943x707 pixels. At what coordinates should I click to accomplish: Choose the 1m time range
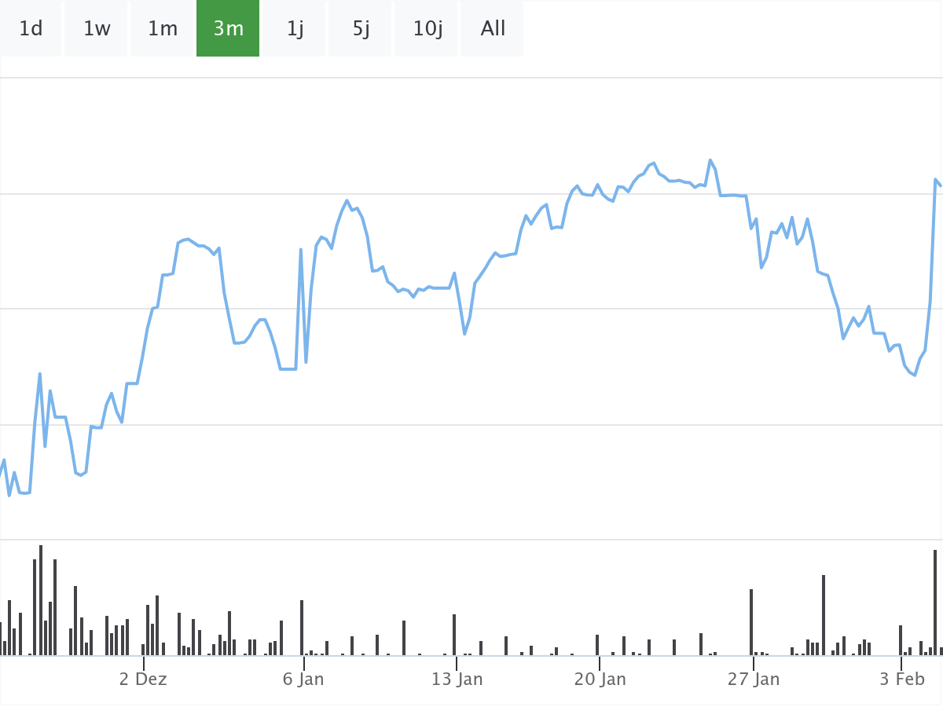point(163,29)
